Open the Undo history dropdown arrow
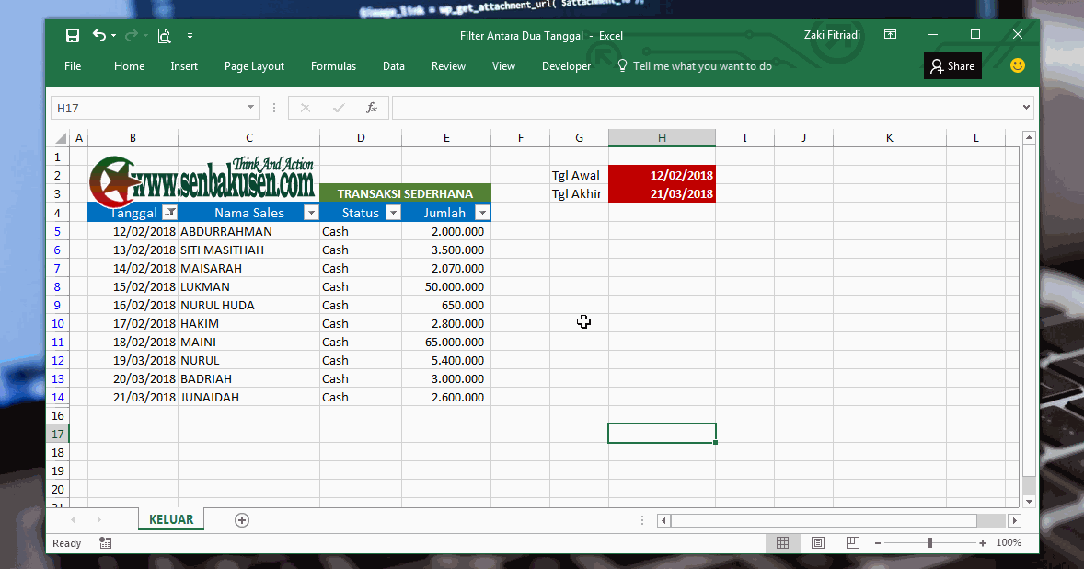 pos(113,36)
